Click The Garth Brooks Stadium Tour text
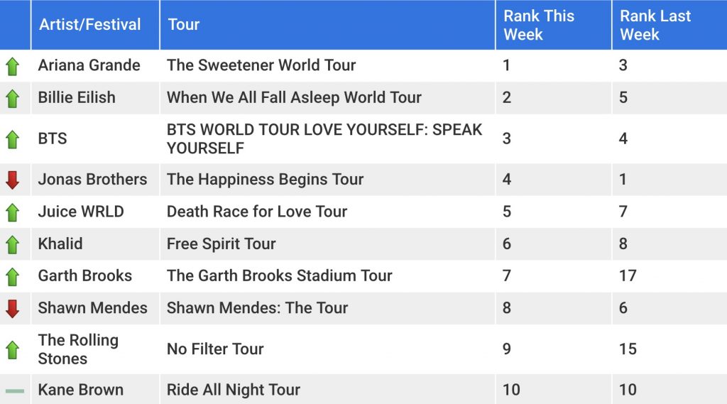The height and width of the screenshot is (404, 727). tap(280, 275)
